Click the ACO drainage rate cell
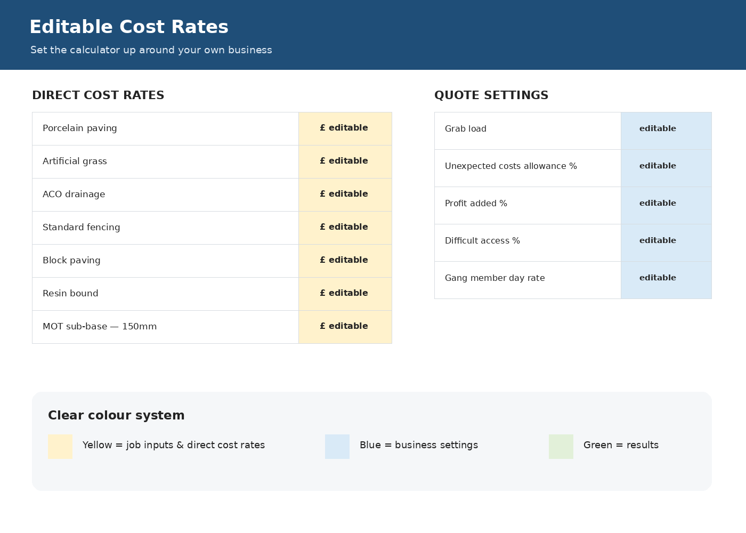 345,195
